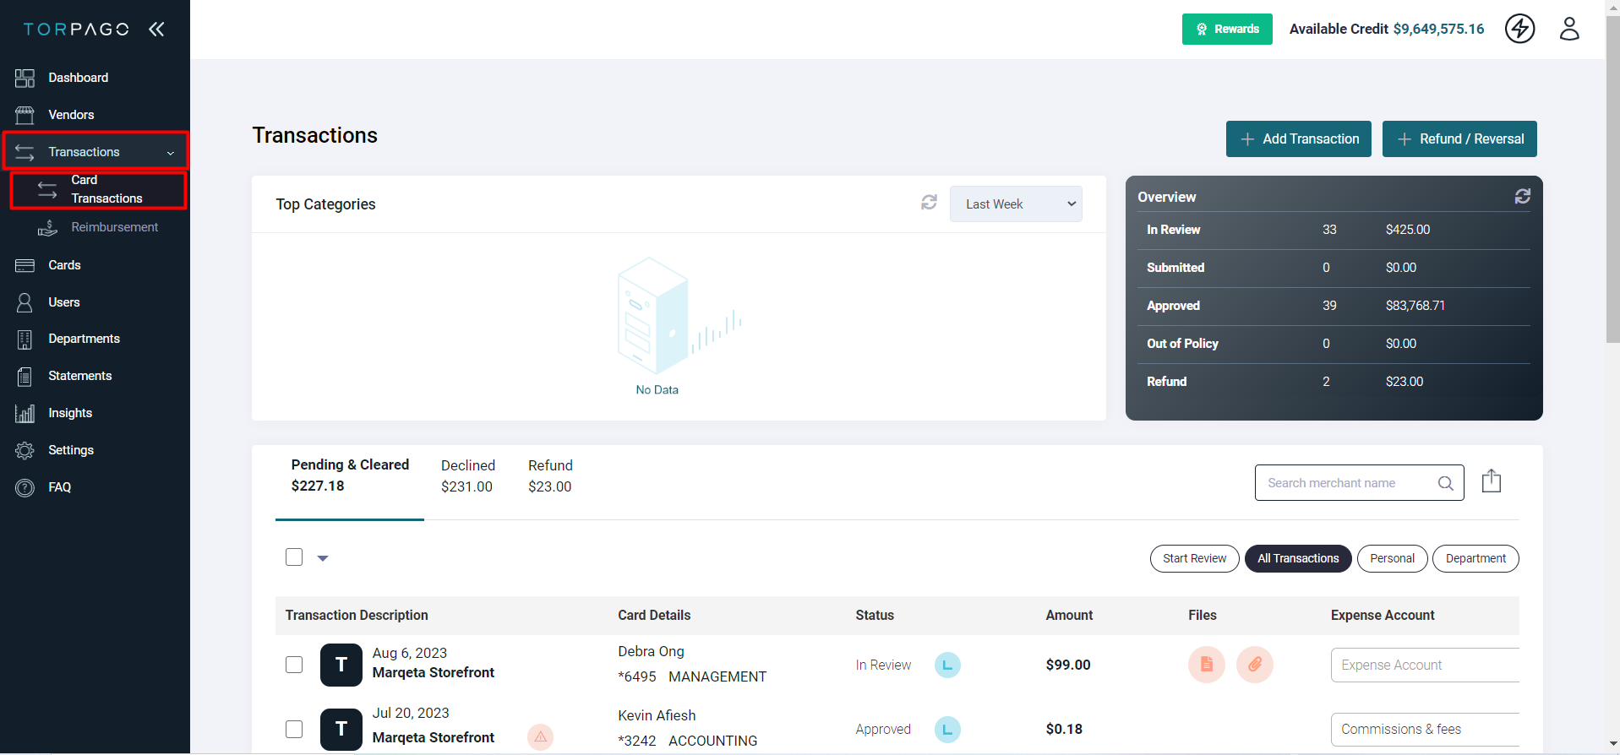
Task: Click the Rewards button
Action: [x=1227, y=30]
